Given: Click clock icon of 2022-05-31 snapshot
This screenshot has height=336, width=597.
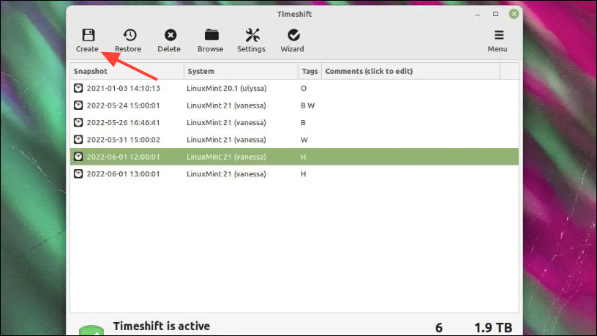Looking at the screenshot, I should click(x=78, y=139).
